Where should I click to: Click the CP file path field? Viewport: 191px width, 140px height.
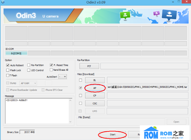click(x=148, y=95)
